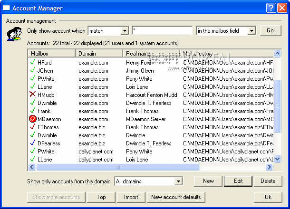The image size is (290, 209).
Task: Click the Top button
Action: (101, 197)
